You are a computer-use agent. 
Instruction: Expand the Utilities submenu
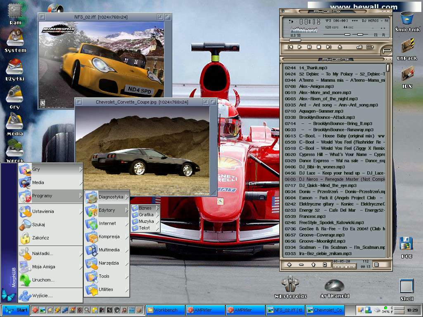coord(107,289)
